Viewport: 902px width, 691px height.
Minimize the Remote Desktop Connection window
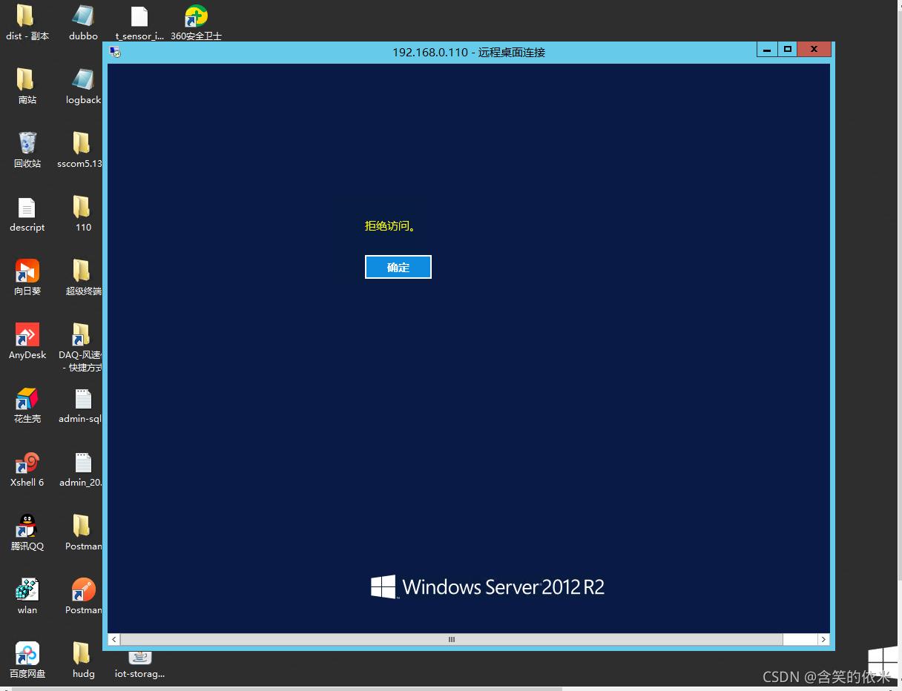click(767, 50)
